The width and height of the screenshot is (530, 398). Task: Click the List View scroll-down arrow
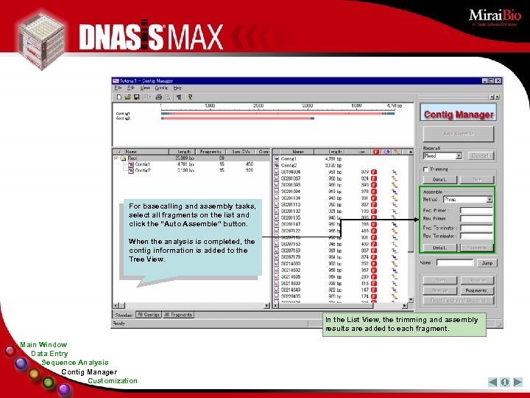(x=410, y=299)
